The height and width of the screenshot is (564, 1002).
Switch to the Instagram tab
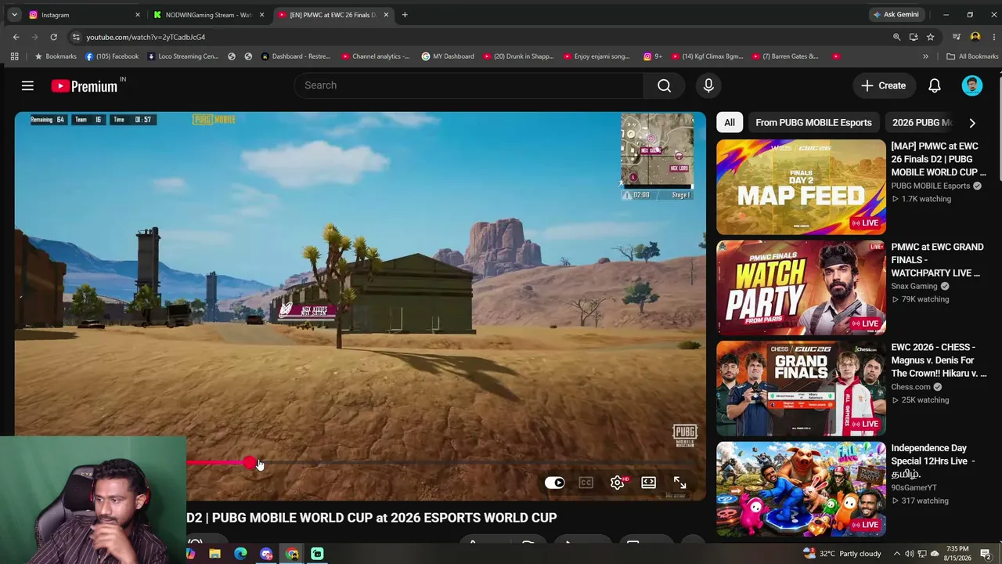(x=85, y=15)
